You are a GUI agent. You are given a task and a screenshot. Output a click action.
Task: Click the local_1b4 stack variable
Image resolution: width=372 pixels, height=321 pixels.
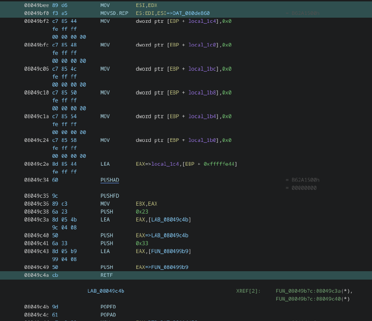pyautogui.click(x=202, y=116)
